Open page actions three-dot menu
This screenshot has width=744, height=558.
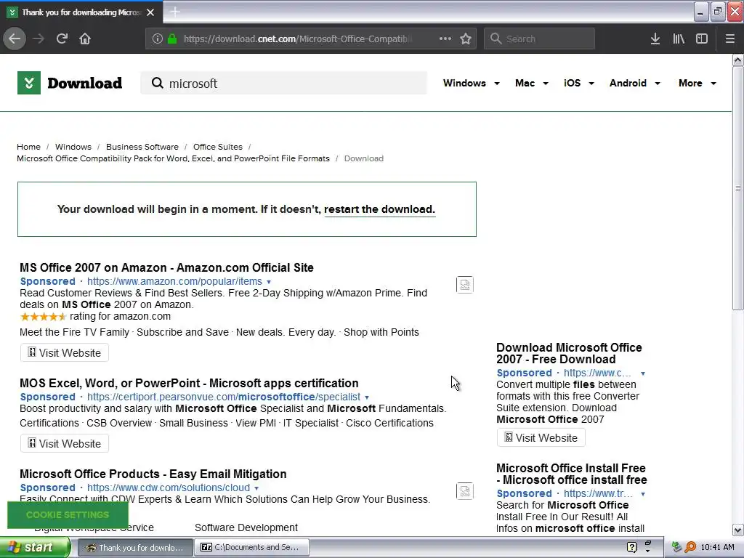click(445, 39)
